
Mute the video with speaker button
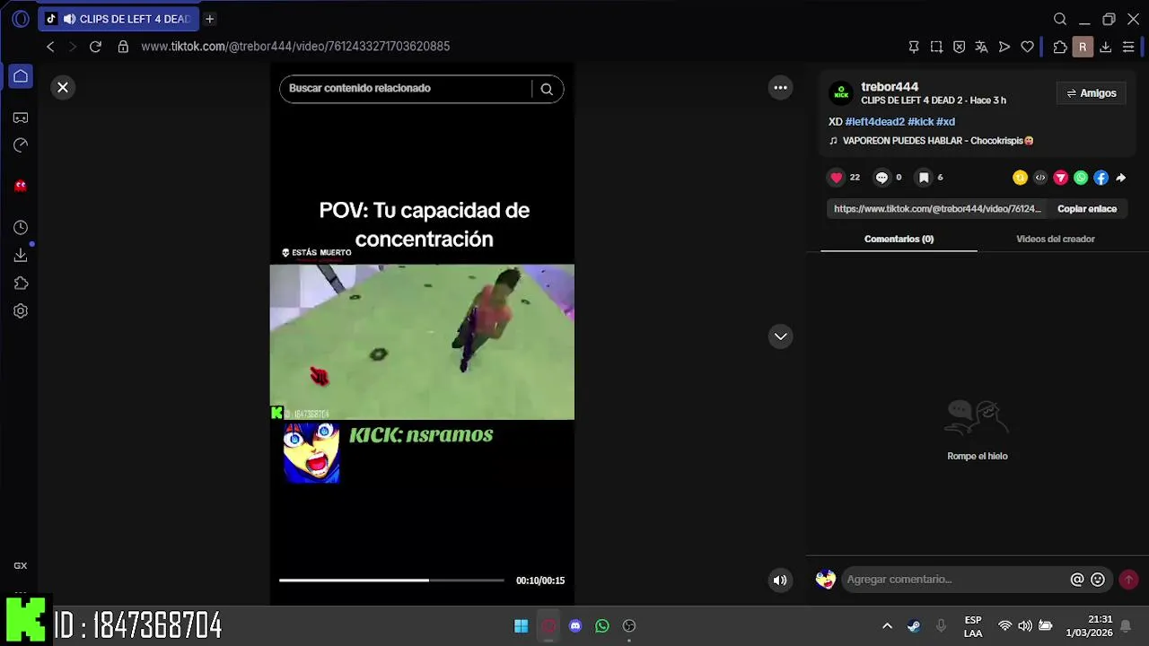(x=780, y=580)
